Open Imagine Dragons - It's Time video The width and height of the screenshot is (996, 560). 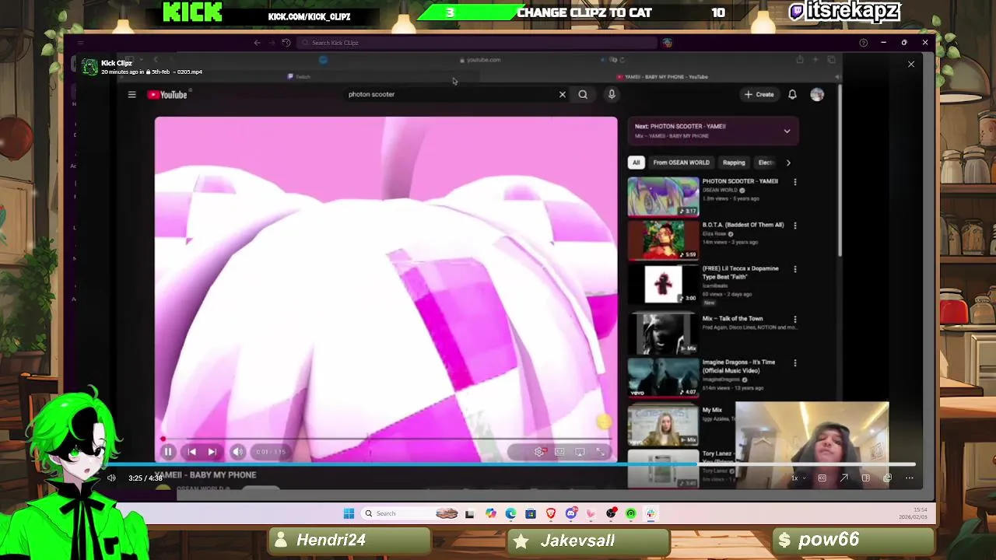(664, 376)
